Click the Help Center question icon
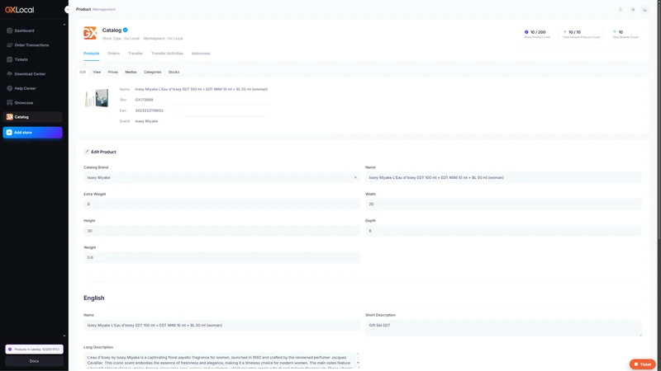661x371 pixels. point(9,88)
